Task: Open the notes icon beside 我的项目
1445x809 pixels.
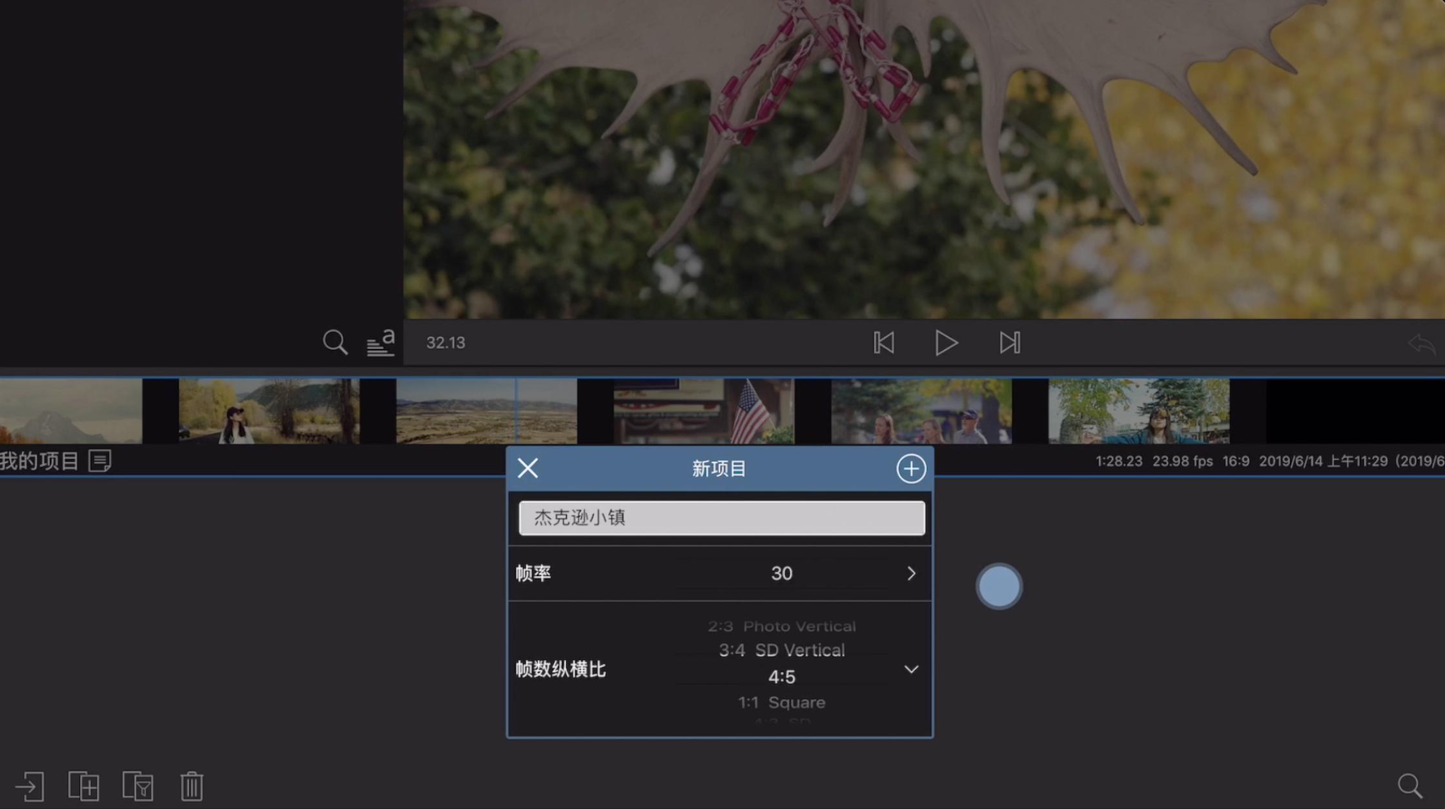Action: coord(99,461)
